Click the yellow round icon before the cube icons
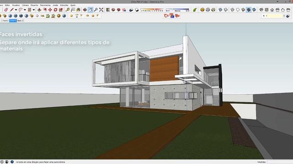The height and width of the screenshot is (164, 293). pos(202,10)
